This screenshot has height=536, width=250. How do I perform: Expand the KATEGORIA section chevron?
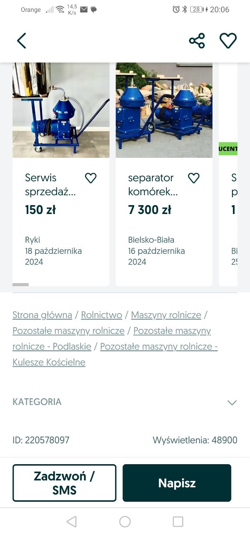(x=232, y=402)
